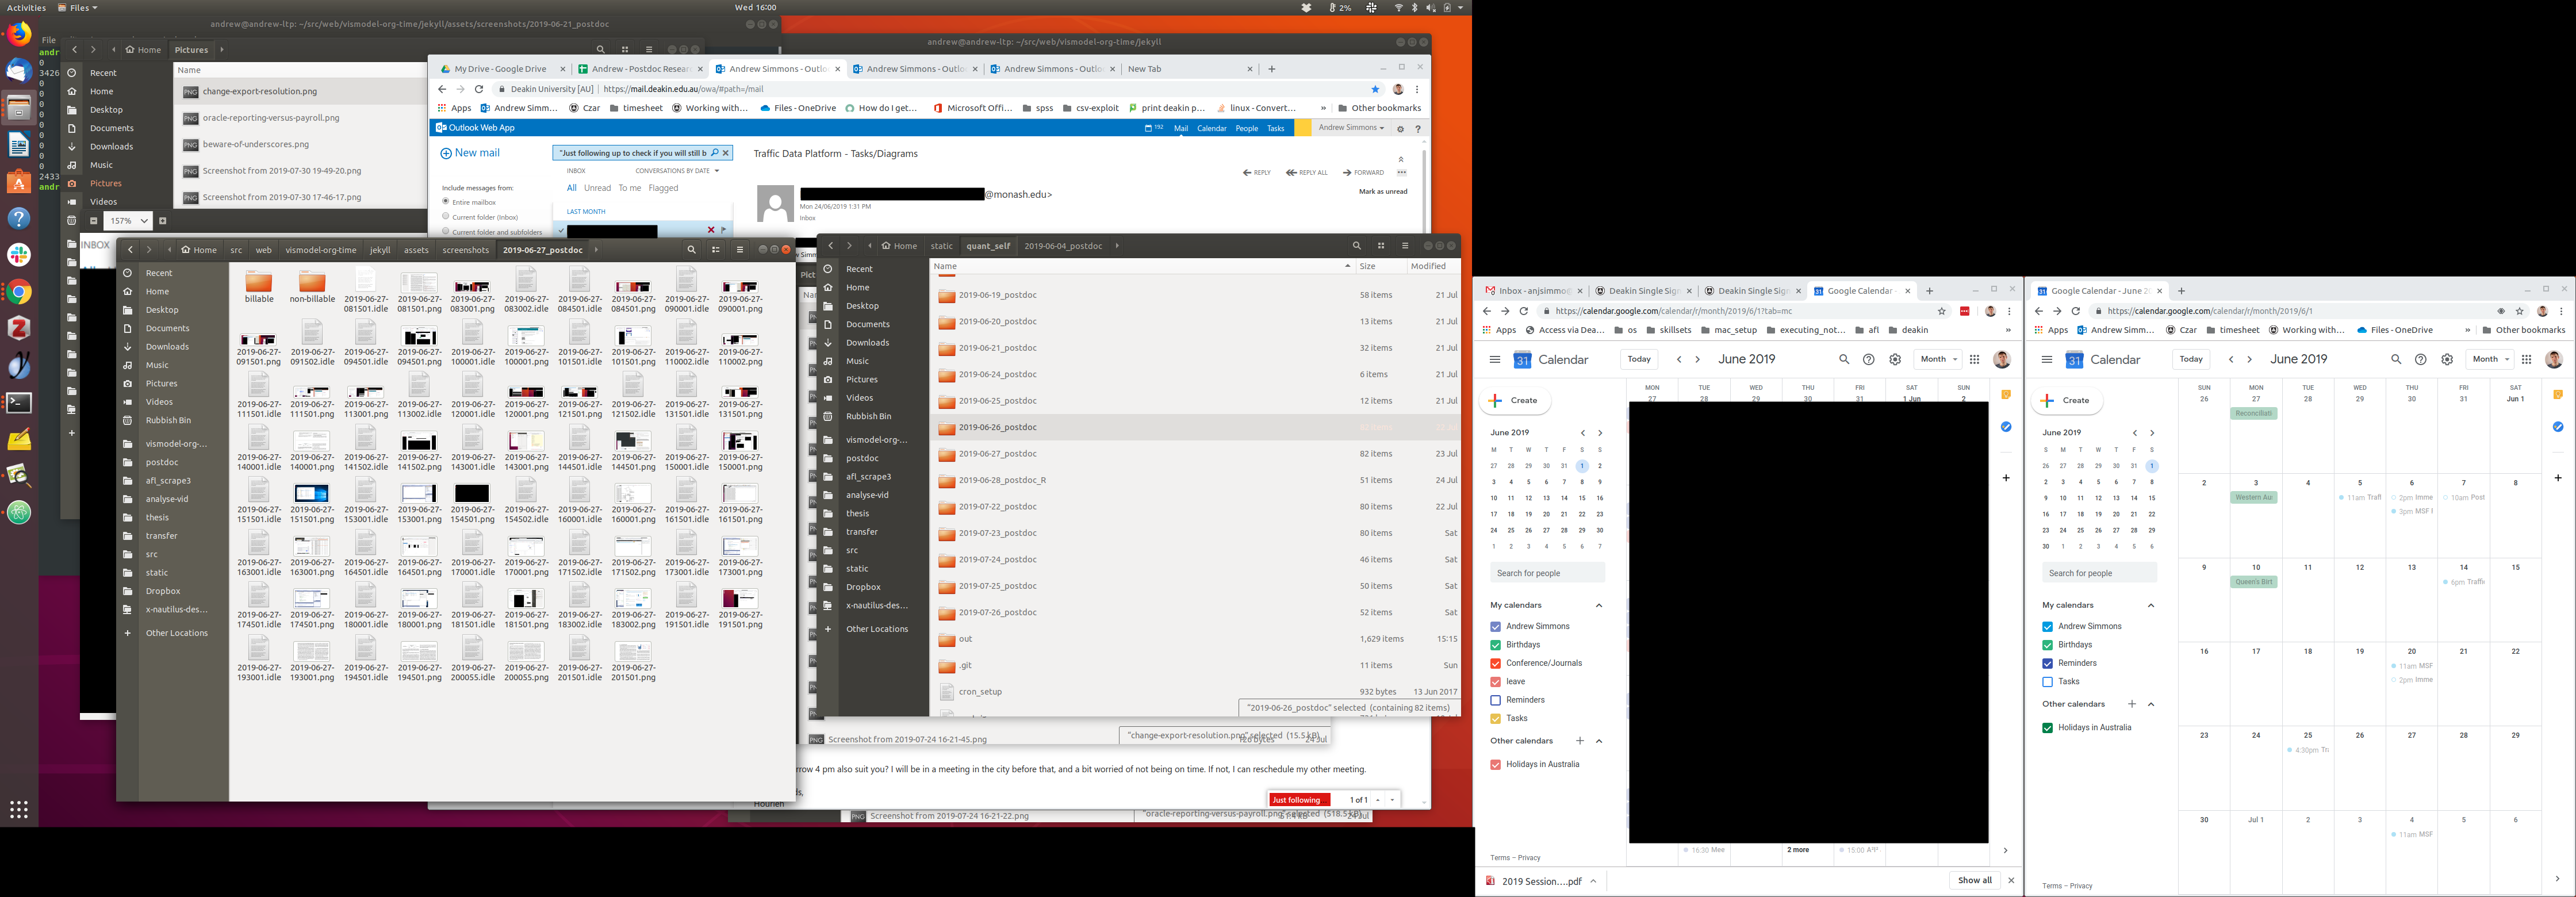The height and width of the screenshot is (897, 2576).
Task: Uncheck the leave calendar checkbox
Action: point(1496,682)
